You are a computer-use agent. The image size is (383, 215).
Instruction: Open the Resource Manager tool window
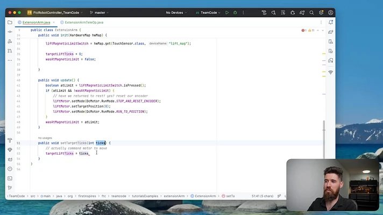coord(10,41)
